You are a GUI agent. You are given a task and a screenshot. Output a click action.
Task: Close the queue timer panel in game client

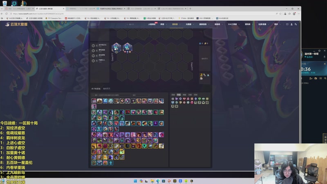[325, 64]
